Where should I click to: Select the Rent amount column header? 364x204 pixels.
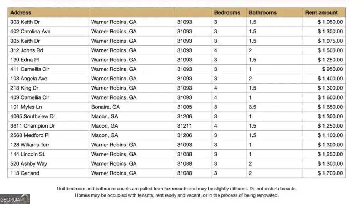coord(321,12)
